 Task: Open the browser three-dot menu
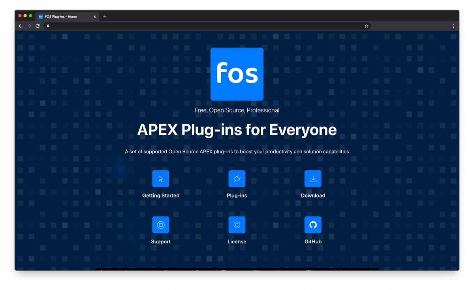[453, 26]
